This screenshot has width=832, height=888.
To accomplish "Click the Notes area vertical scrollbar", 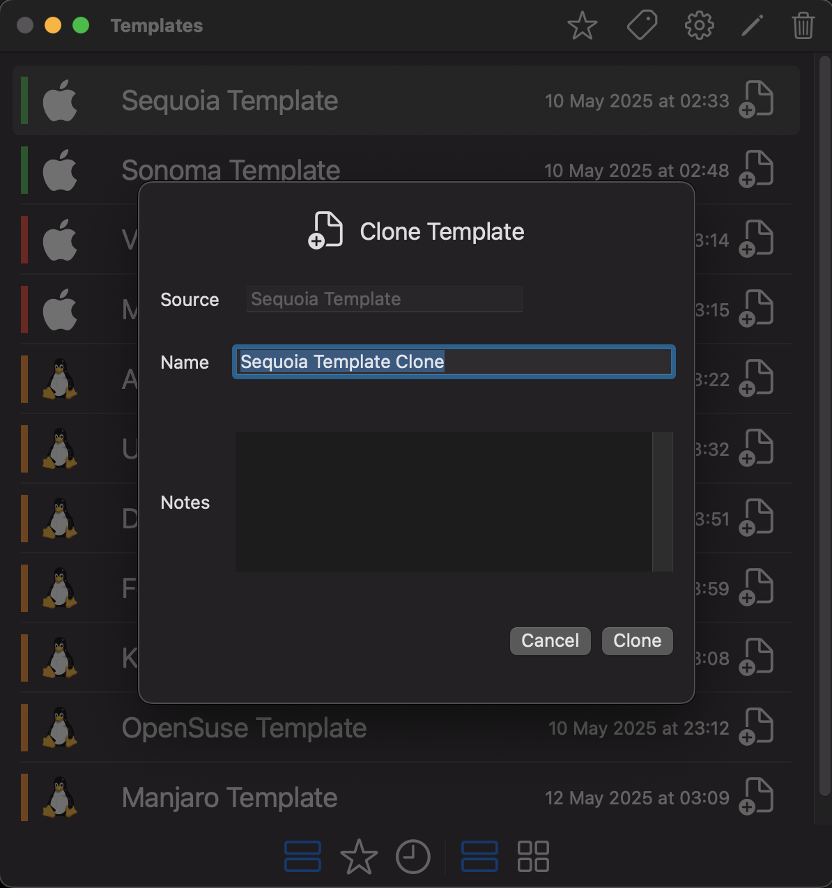I will [663, 502].
